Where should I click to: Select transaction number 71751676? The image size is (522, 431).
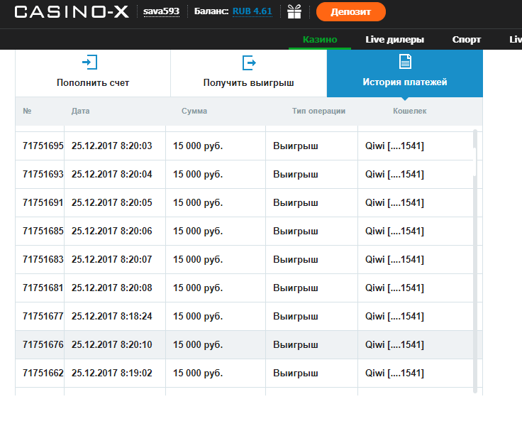point(43,344)
